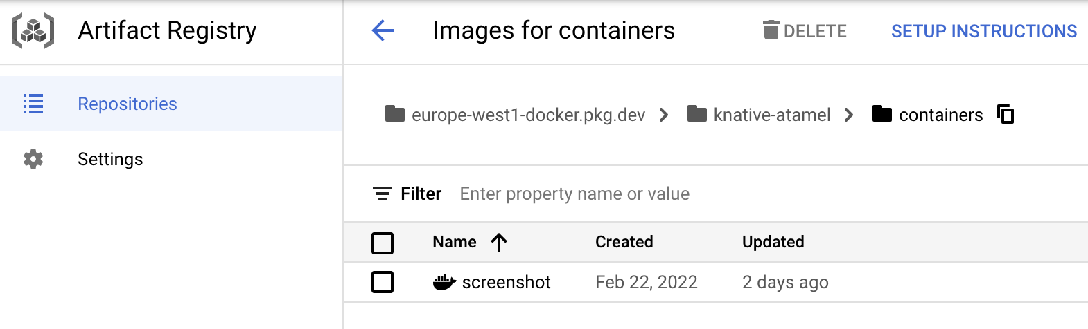Click the copy path icon beside containers
The width and height of the screenshot is (1088, 329).
tap(1006, 114)
